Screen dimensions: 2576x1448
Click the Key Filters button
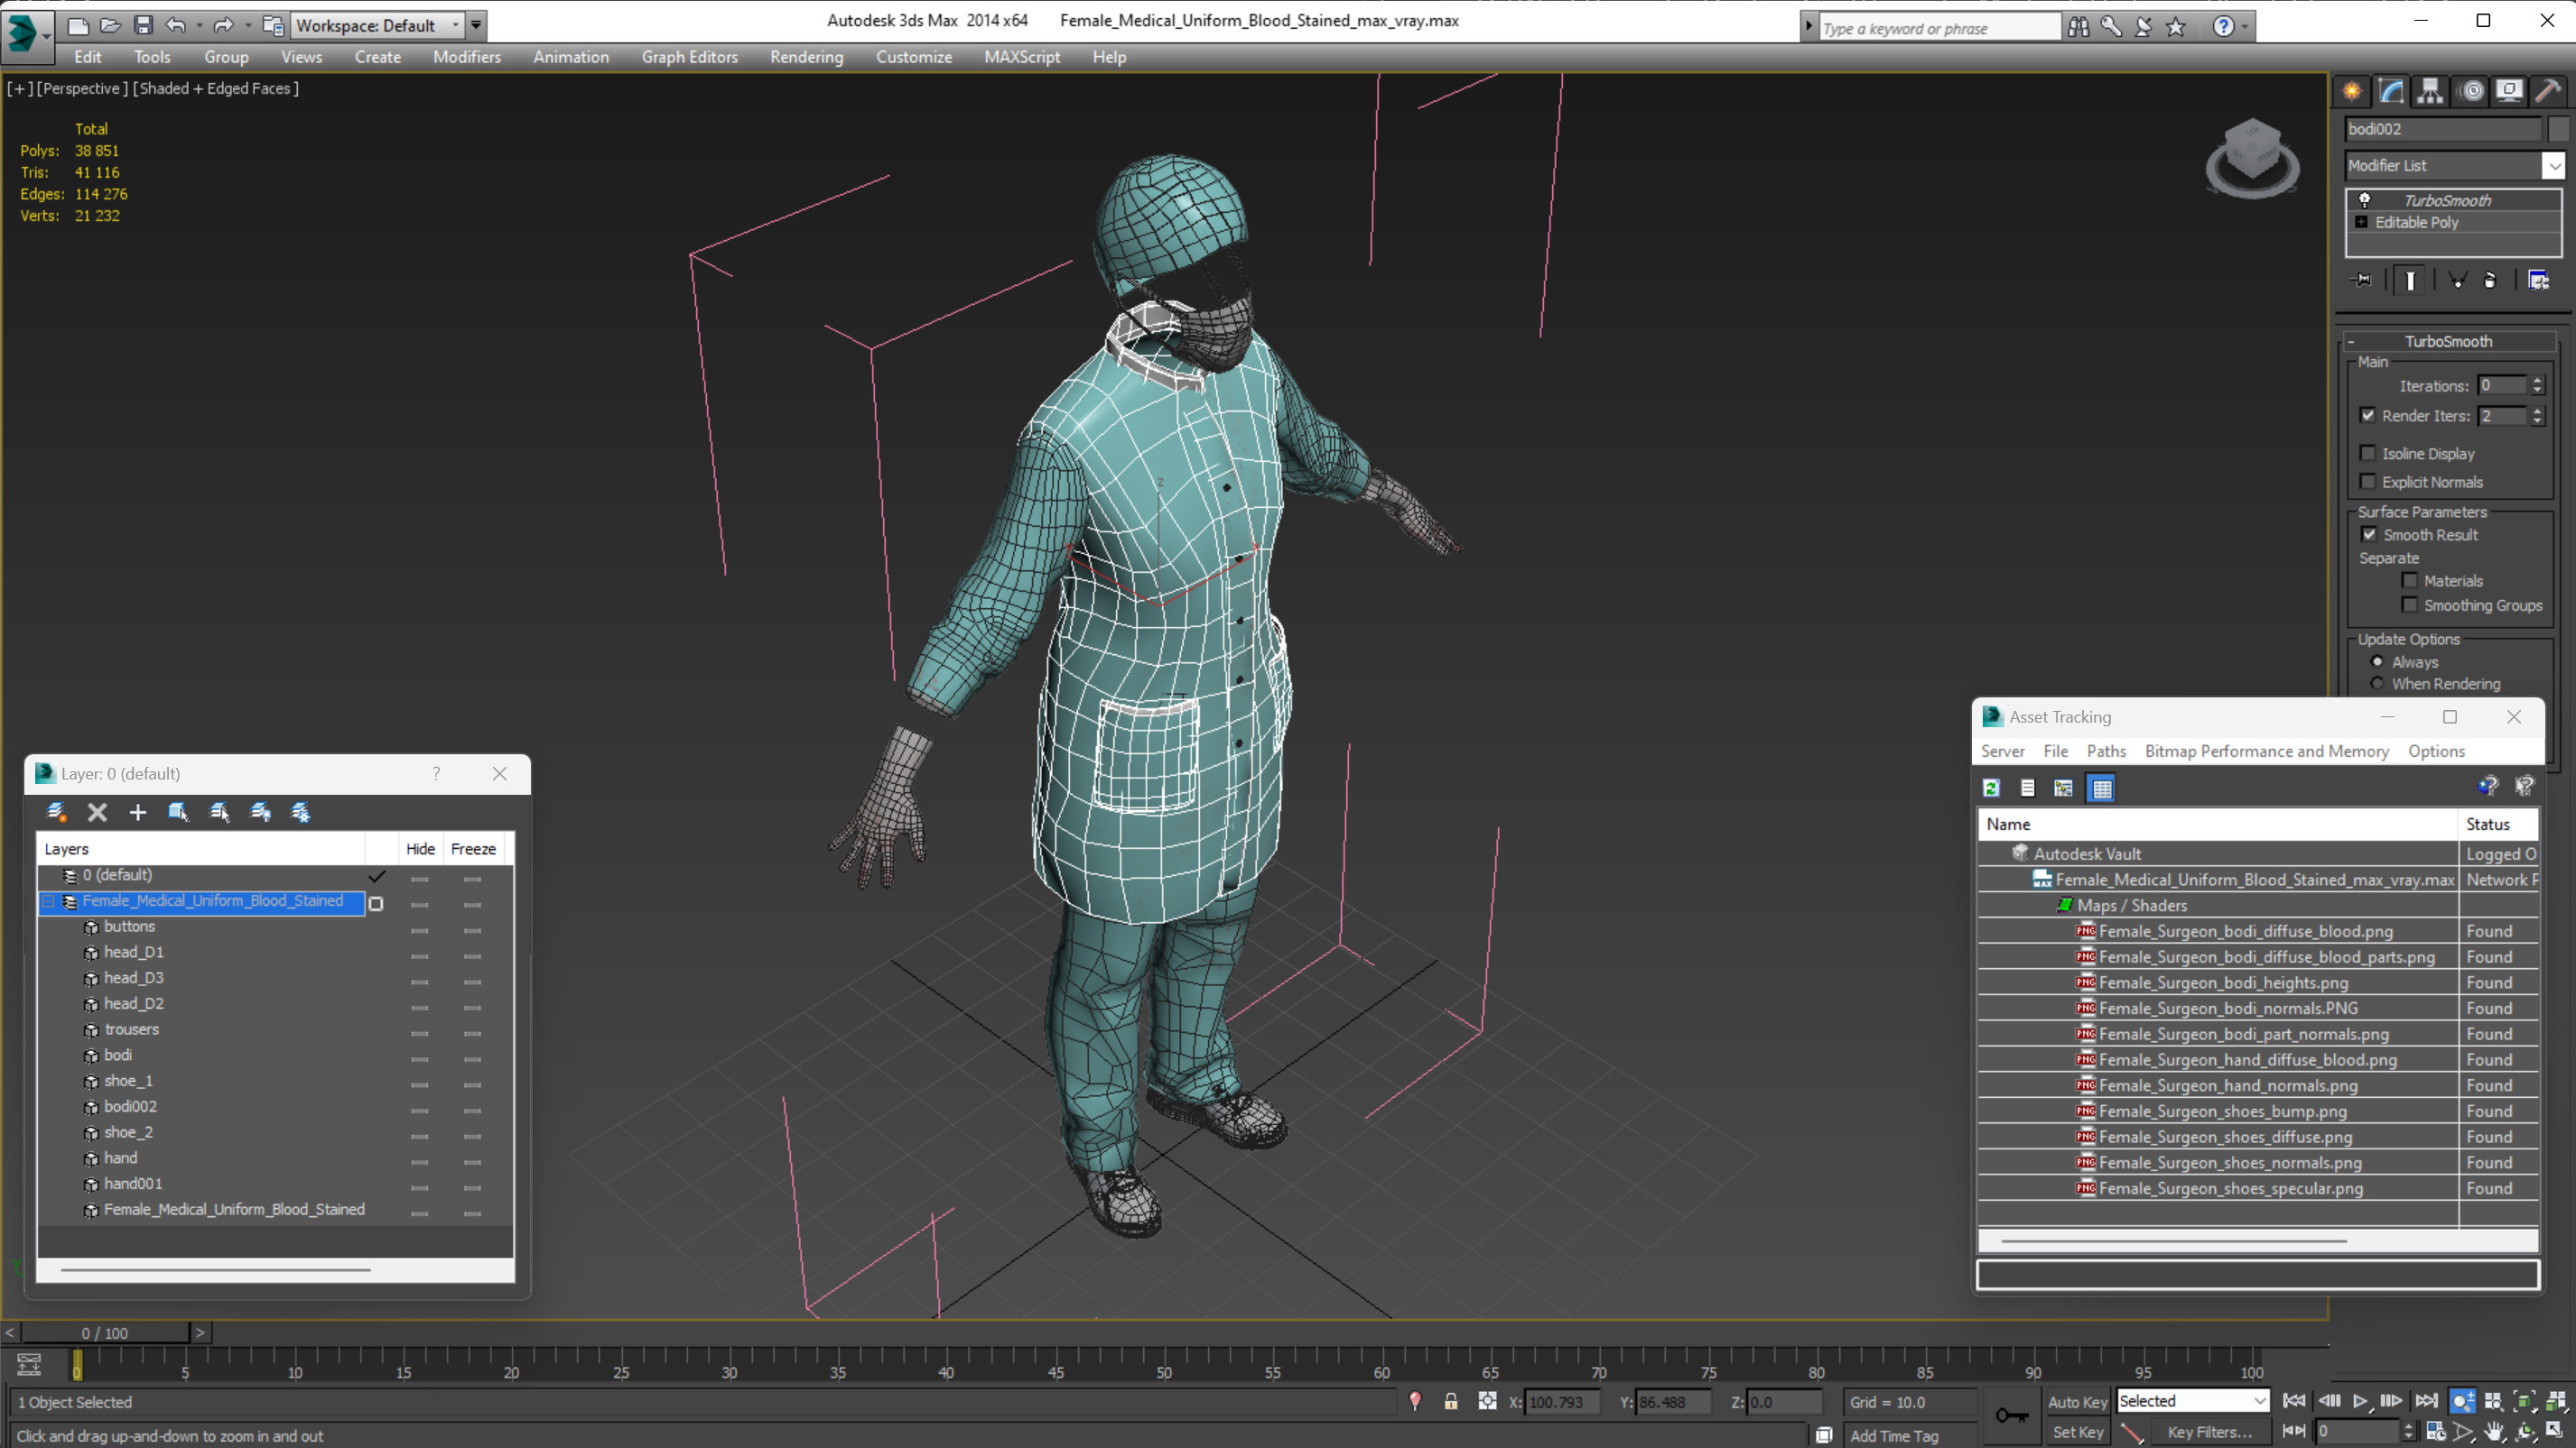pyautogui.click(x=2209, y=1432)
